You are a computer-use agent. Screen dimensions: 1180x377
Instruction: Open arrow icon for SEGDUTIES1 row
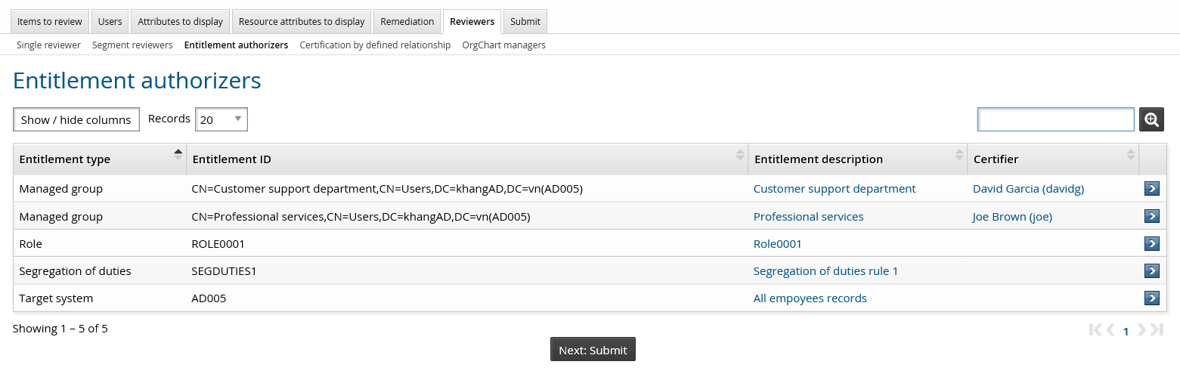(x=1151, y=270)
